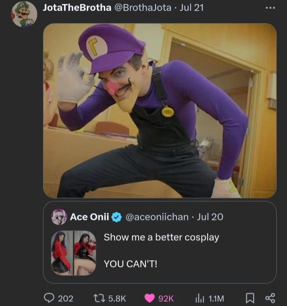287x306 pixels.
Task: Click Ace Onii's small profile avatar
Action: 59,217
